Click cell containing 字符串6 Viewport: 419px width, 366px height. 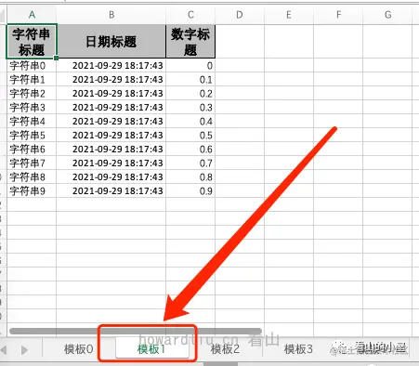coord(32,149)
